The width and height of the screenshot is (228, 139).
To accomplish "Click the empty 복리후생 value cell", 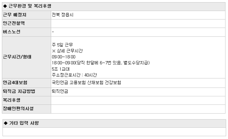I will [138, 100].
